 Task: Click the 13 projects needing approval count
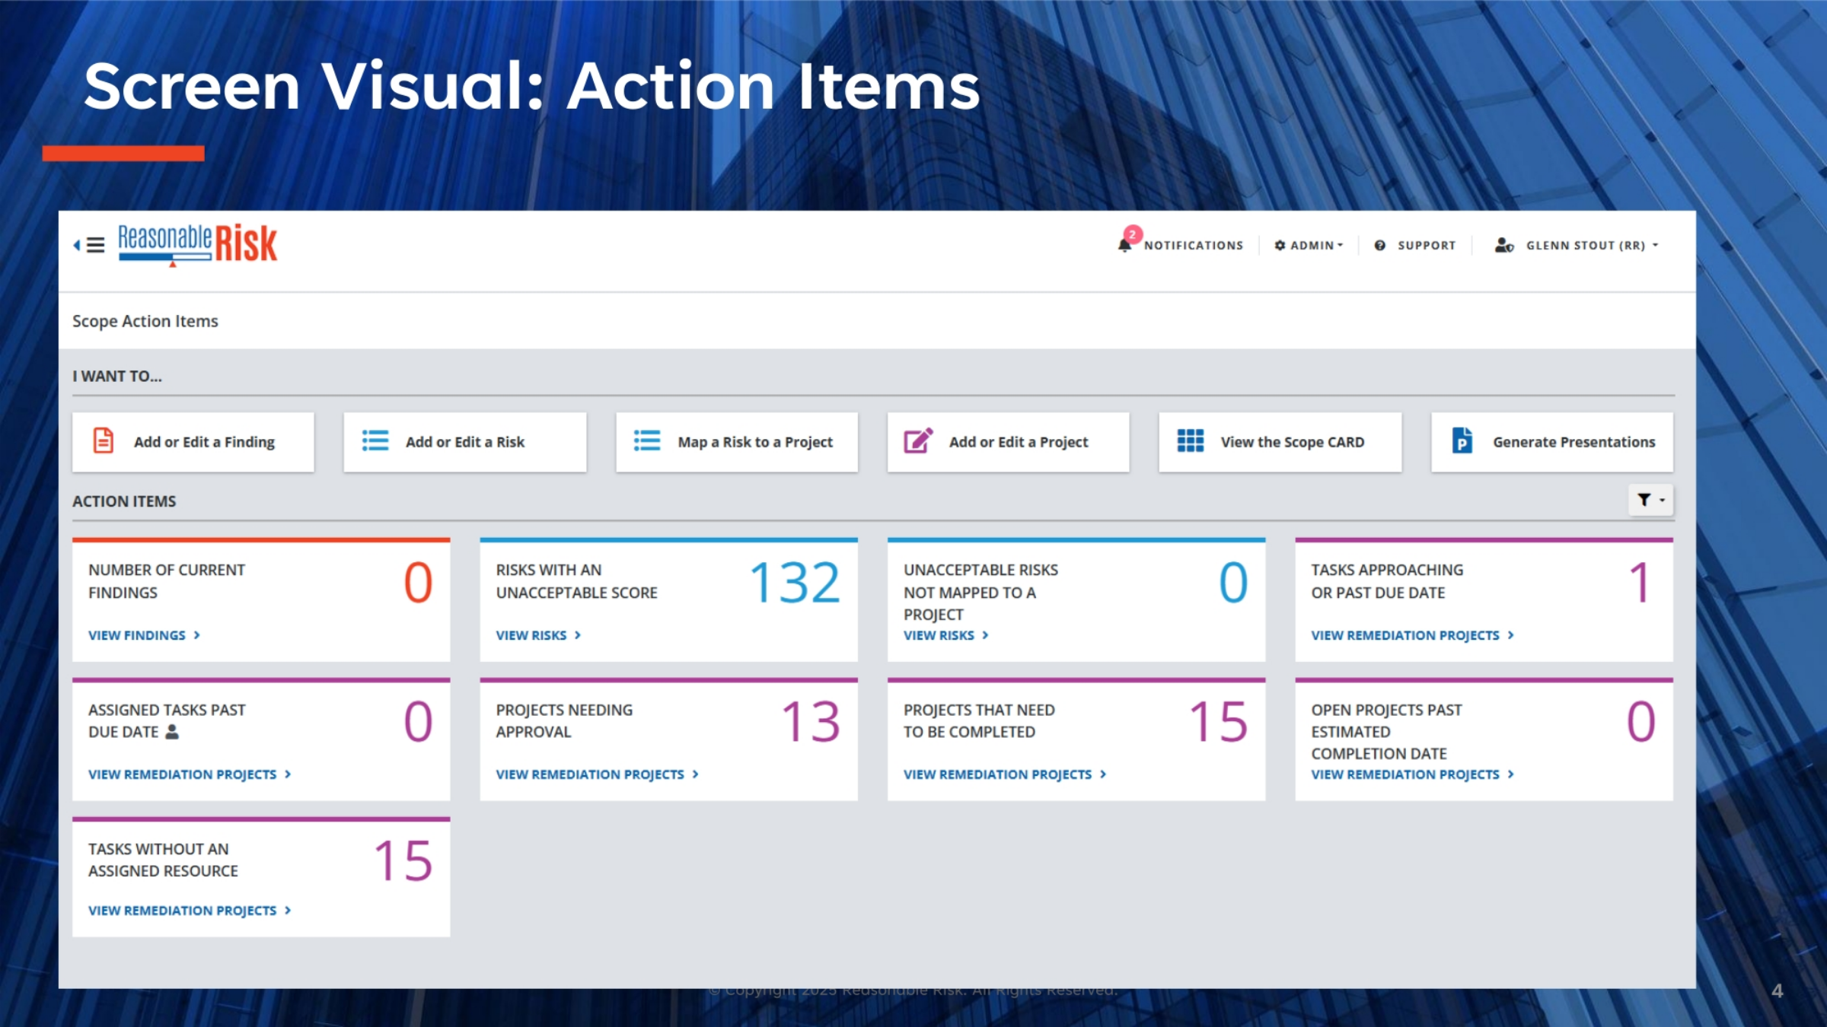point(811,722)
